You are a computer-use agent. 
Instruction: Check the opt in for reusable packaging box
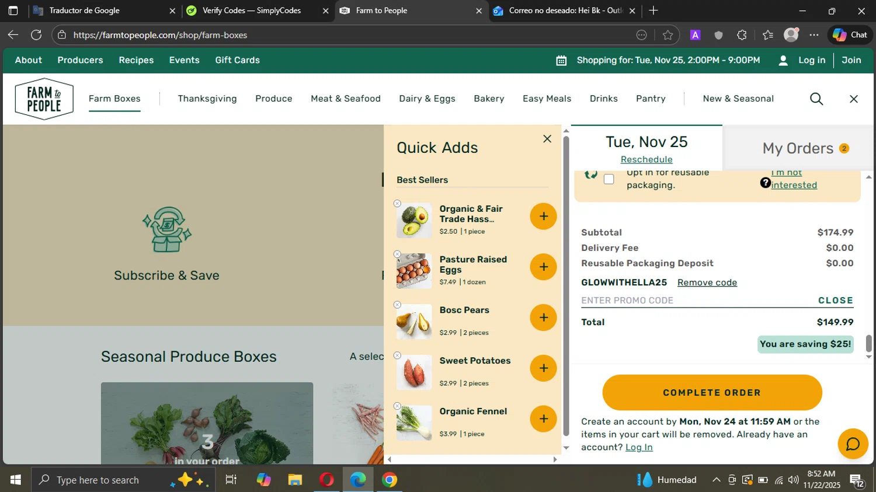(609, 179)
